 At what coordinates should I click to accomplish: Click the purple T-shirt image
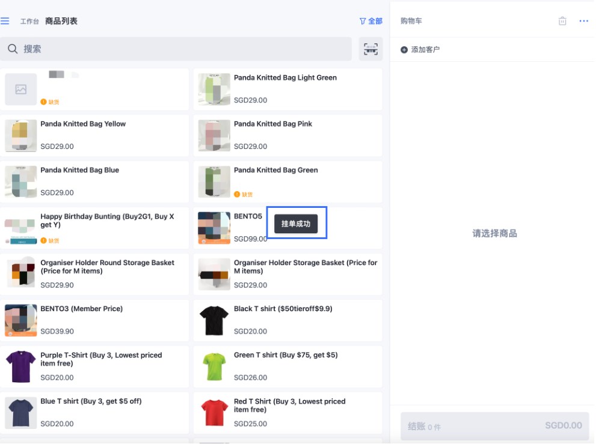click(21, 366)
